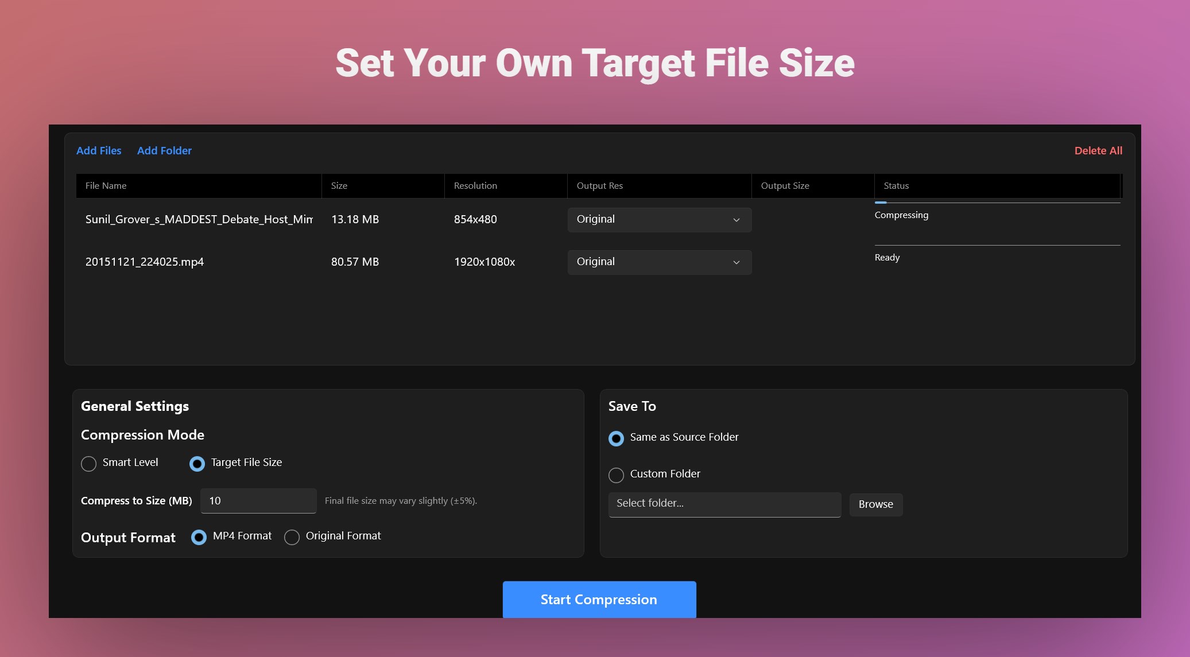This screenshot has width=1190, height=657.
Task: Click the Compress to Size MB field
Action: pos(258,501)
